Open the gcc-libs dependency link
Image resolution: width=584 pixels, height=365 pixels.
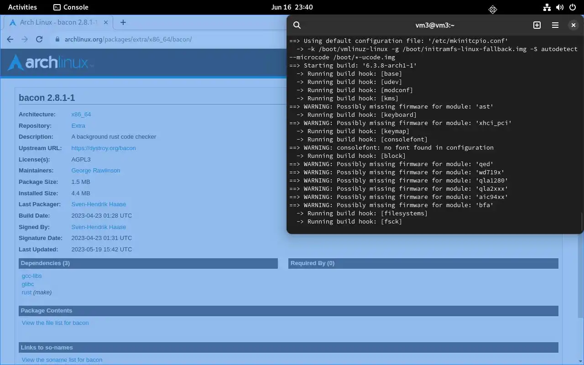31,276
